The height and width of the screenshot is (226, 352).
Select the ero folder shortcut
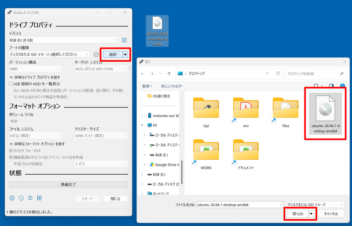246,113
